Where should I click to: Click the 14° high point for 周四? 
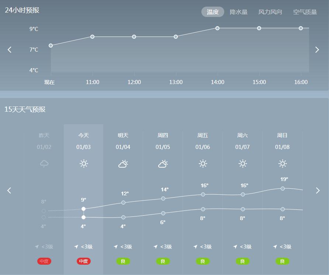point(163,198)
